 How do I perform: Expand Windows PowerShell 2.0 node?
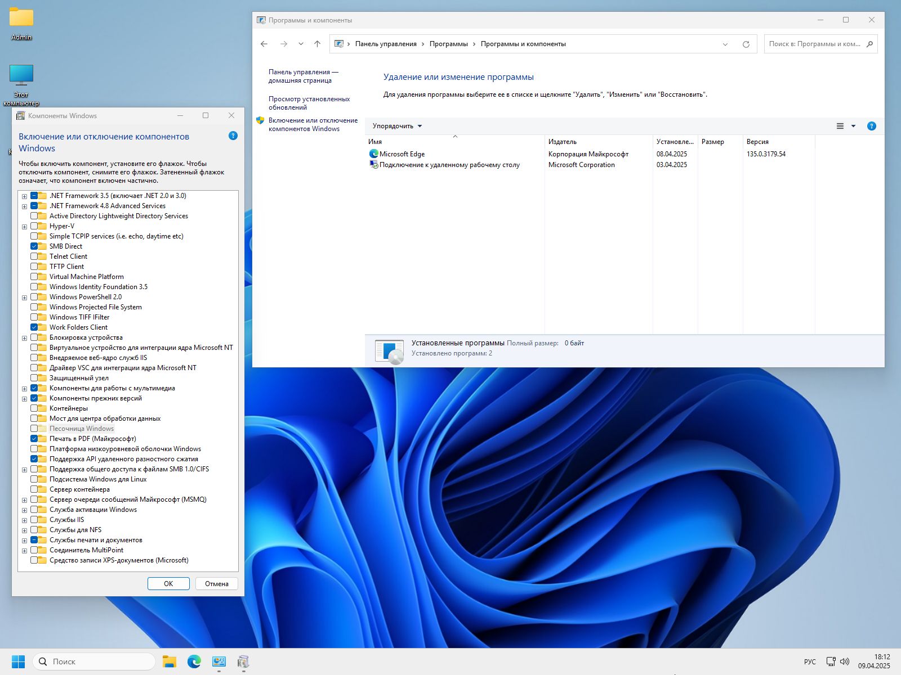(24, 298)
